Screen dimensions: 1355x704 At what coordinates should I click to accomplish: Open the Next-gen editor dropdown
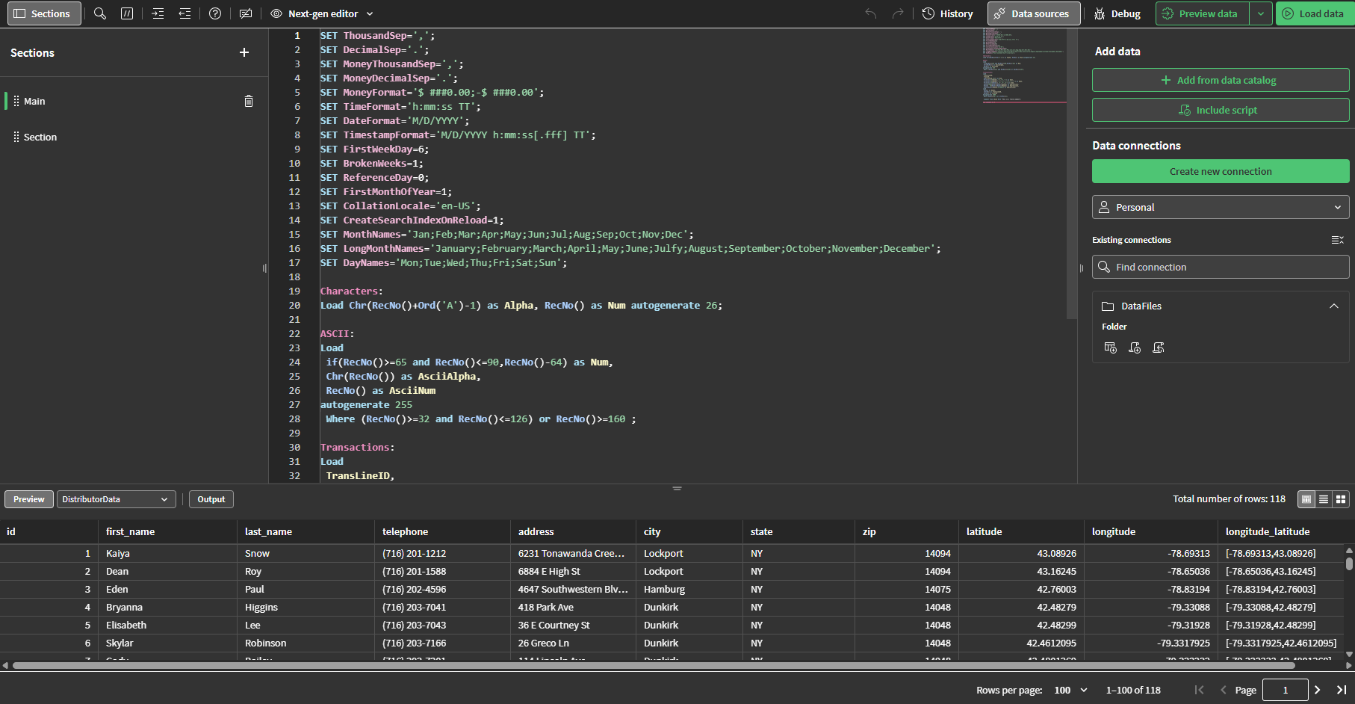(x=322, y=13)
